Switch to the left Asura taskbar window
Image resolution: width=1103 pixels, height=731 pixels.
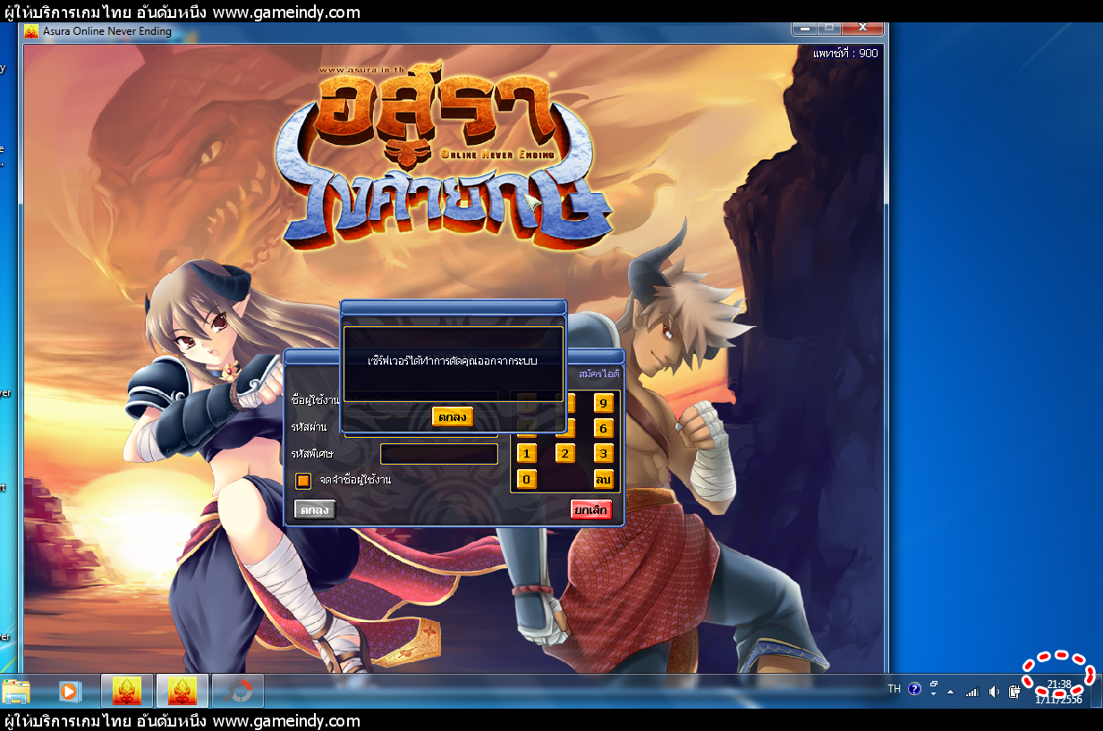click(x=128, y=691)
